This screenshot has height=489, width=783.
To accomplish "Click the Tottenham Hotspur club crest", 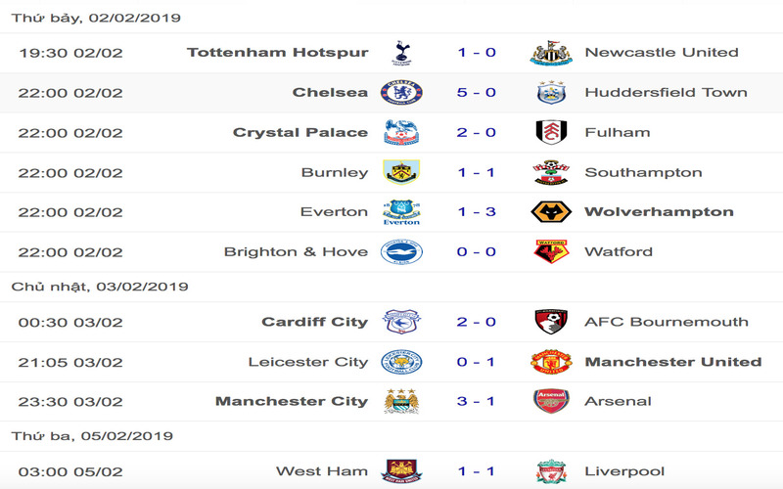I will click(x=401, y=53).
